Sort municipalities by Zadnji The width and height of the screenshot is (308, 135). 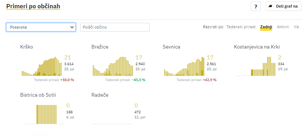pos(266,27)
